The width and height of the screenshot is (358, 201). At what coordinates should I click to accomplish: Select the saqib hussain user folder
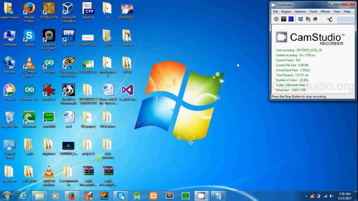(x=10, y=11)
